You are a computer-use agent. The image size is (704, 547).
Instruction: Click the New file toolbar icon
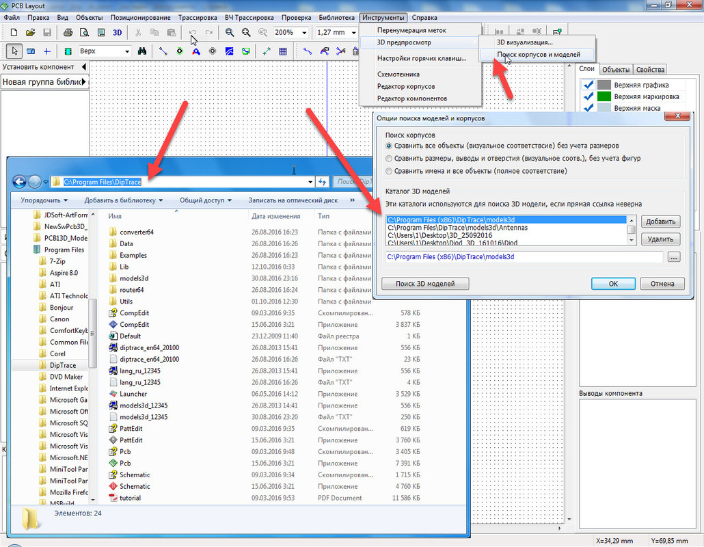[14, 32]
